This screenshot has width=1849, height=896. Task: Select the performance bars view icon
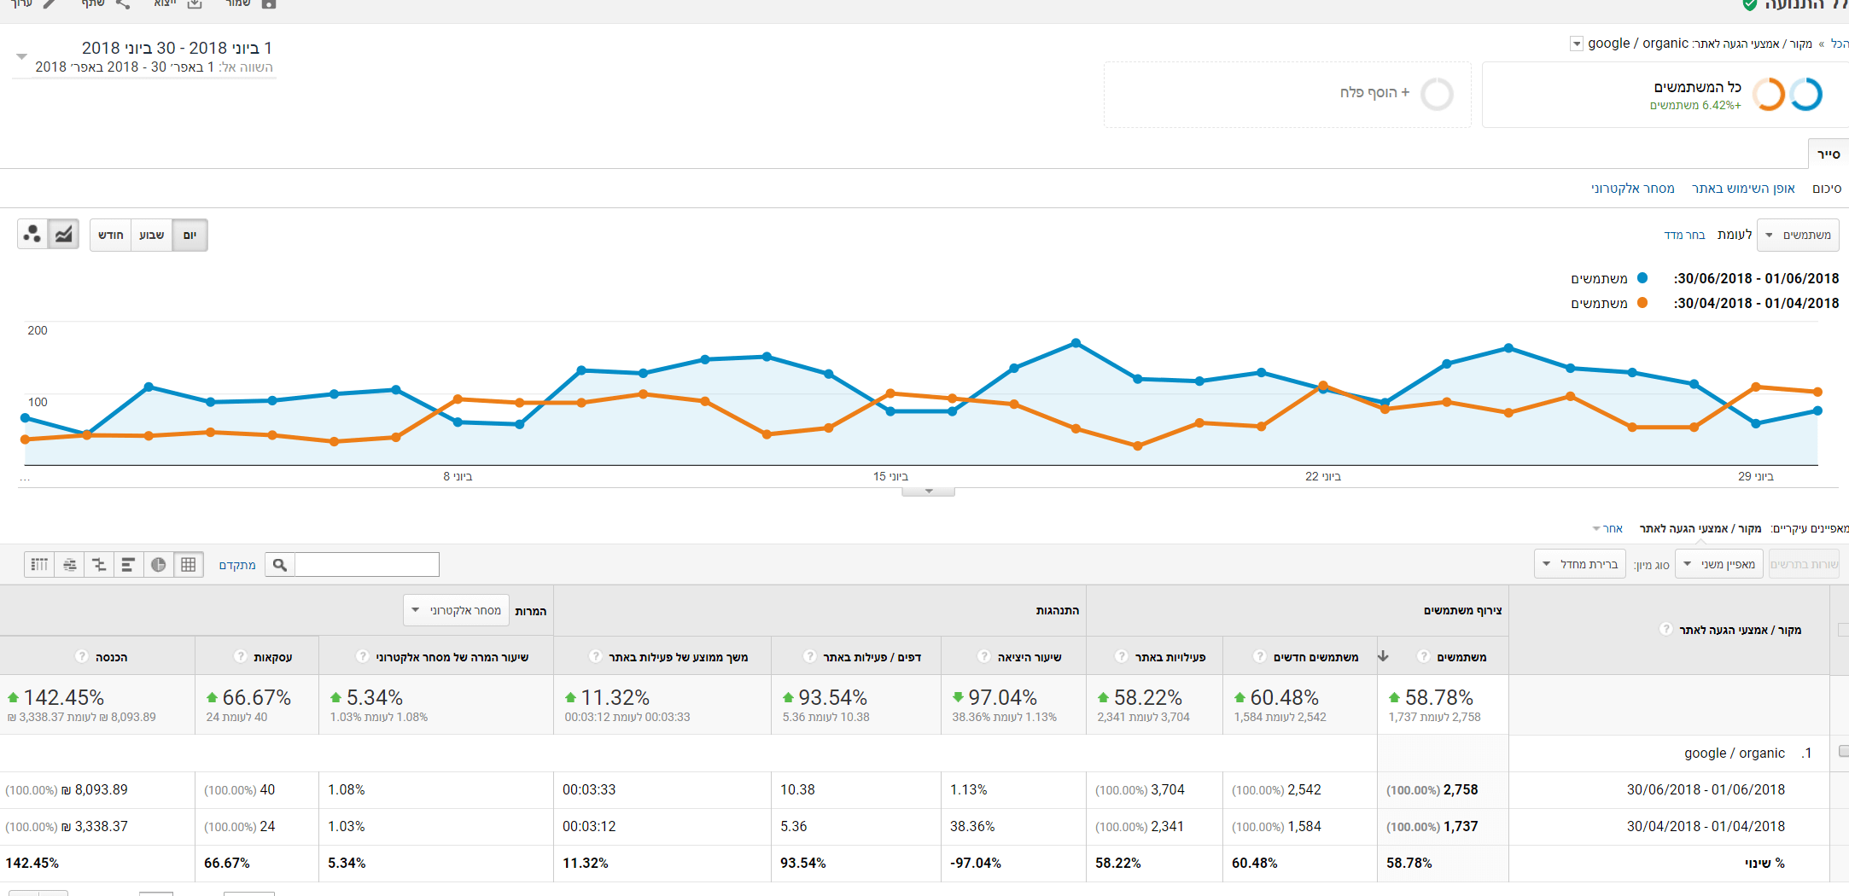tap(128, 564)
